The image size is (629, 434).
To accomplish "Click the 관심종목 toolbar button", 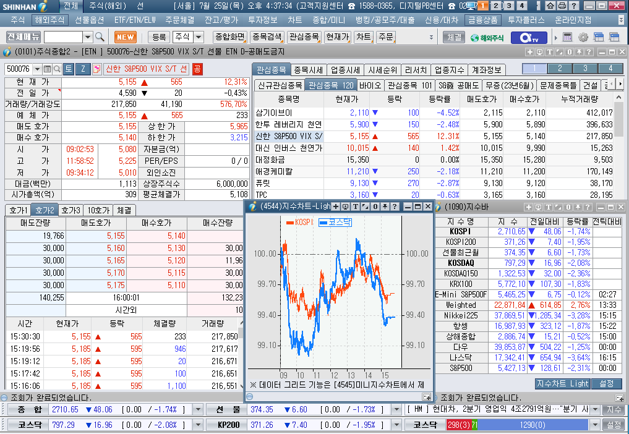I will coord(304,37).
